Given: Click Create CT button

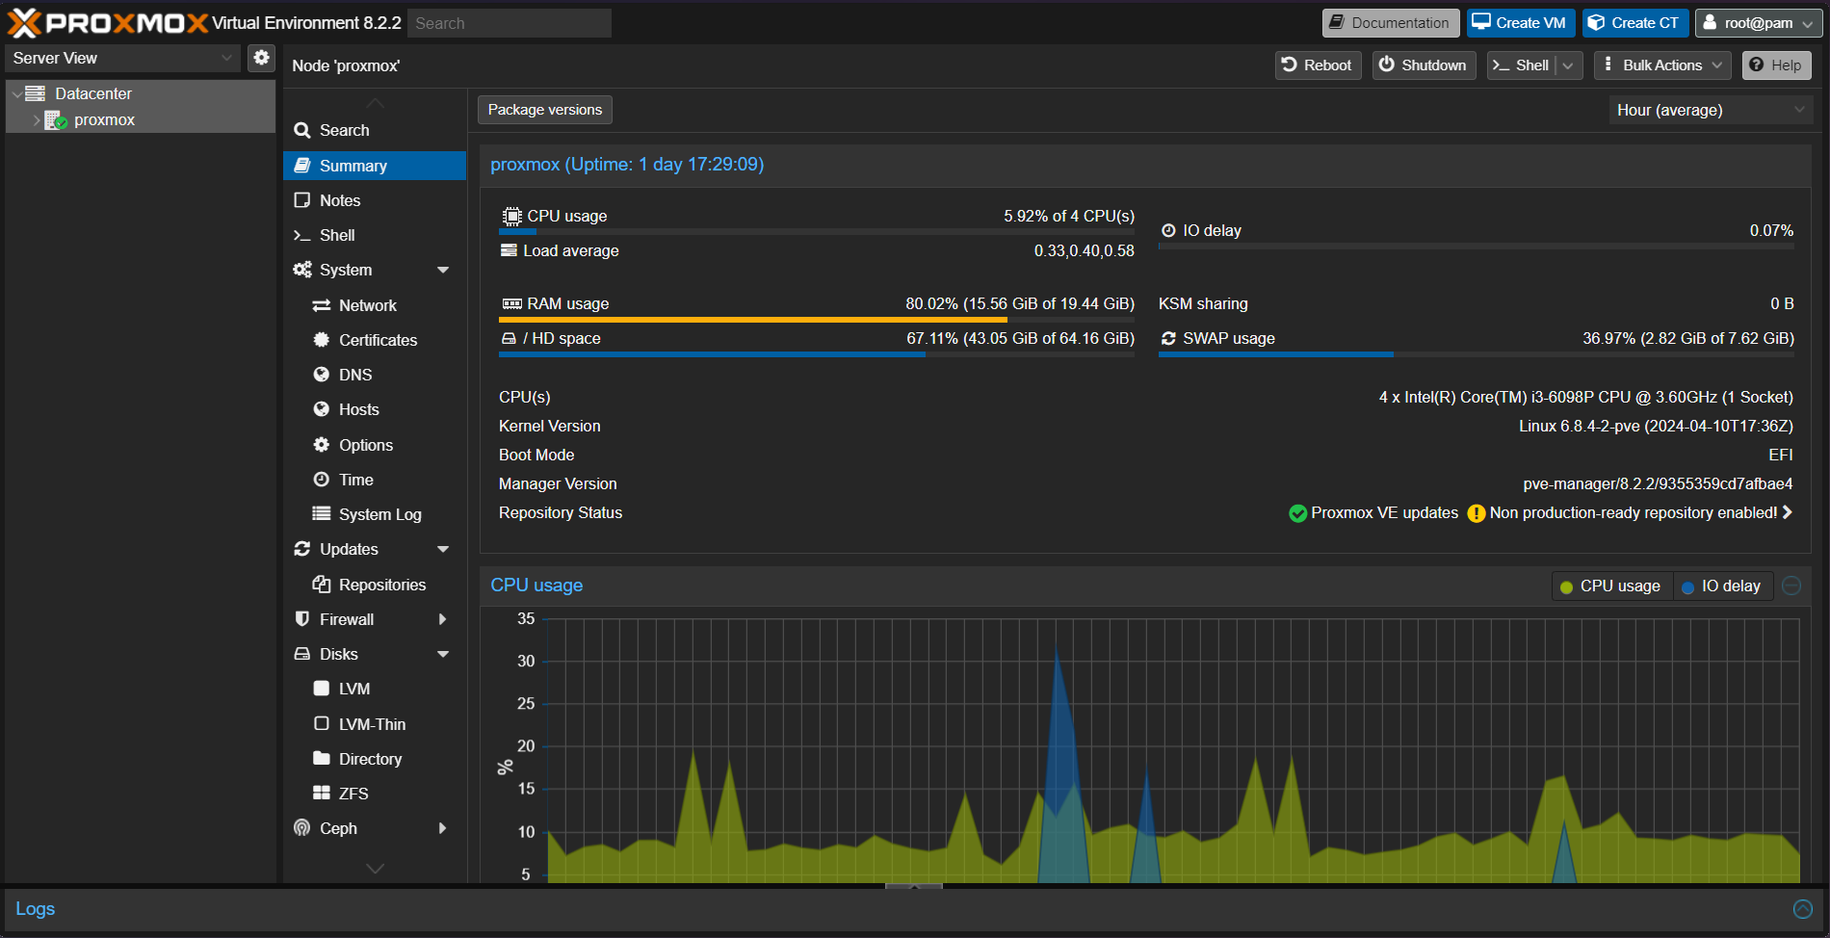Looking at the screenshot, I should [x=1634, y=23].
